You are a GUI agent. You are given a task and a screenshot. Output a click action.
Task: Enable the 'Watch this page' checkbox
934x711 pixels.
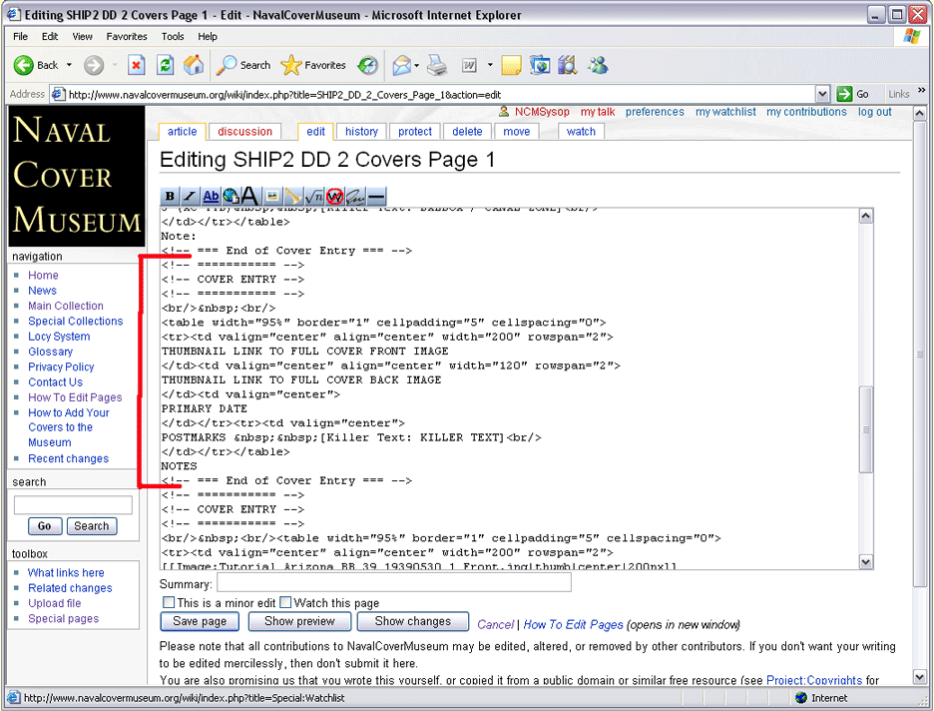285,603
